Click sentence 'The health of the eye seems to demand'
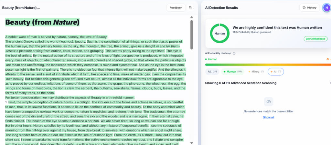 [x=63, y=121]
